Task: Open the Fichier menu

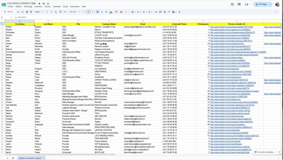Action: [x=11, y=6]
